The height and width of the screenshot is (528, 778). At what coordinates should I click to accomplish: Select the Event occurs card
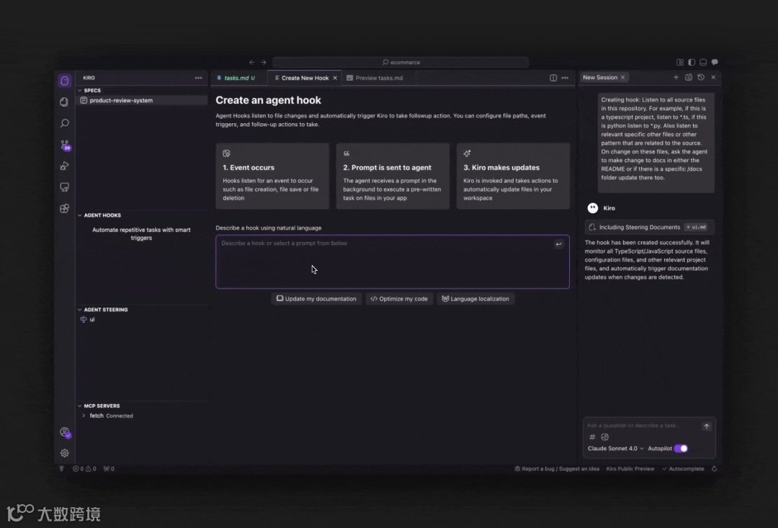click(x=272, y=176)
